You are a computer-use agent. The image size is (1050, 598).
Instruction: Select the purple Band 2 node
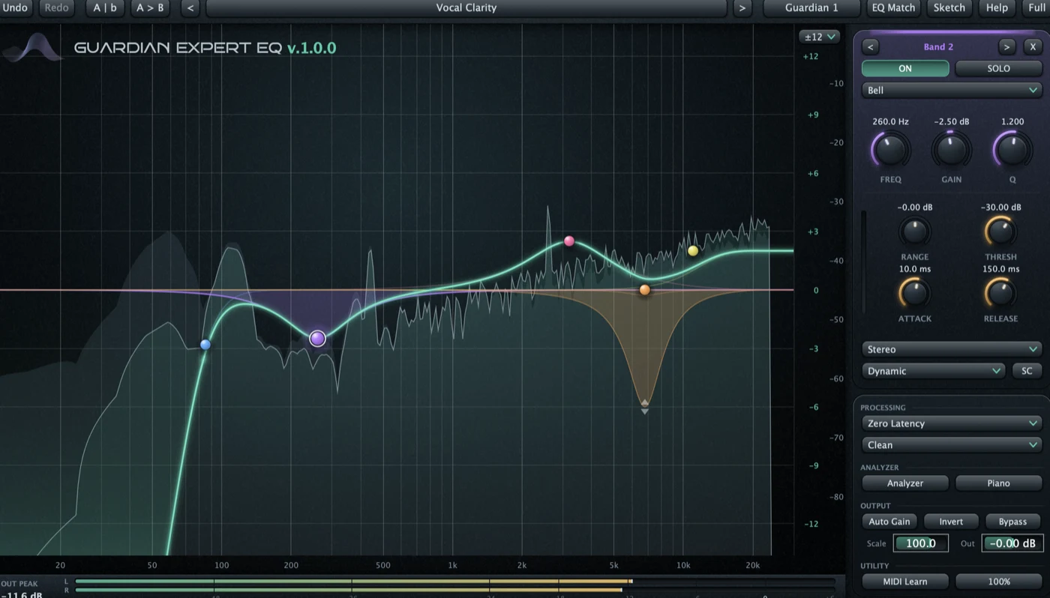(317, 339)
